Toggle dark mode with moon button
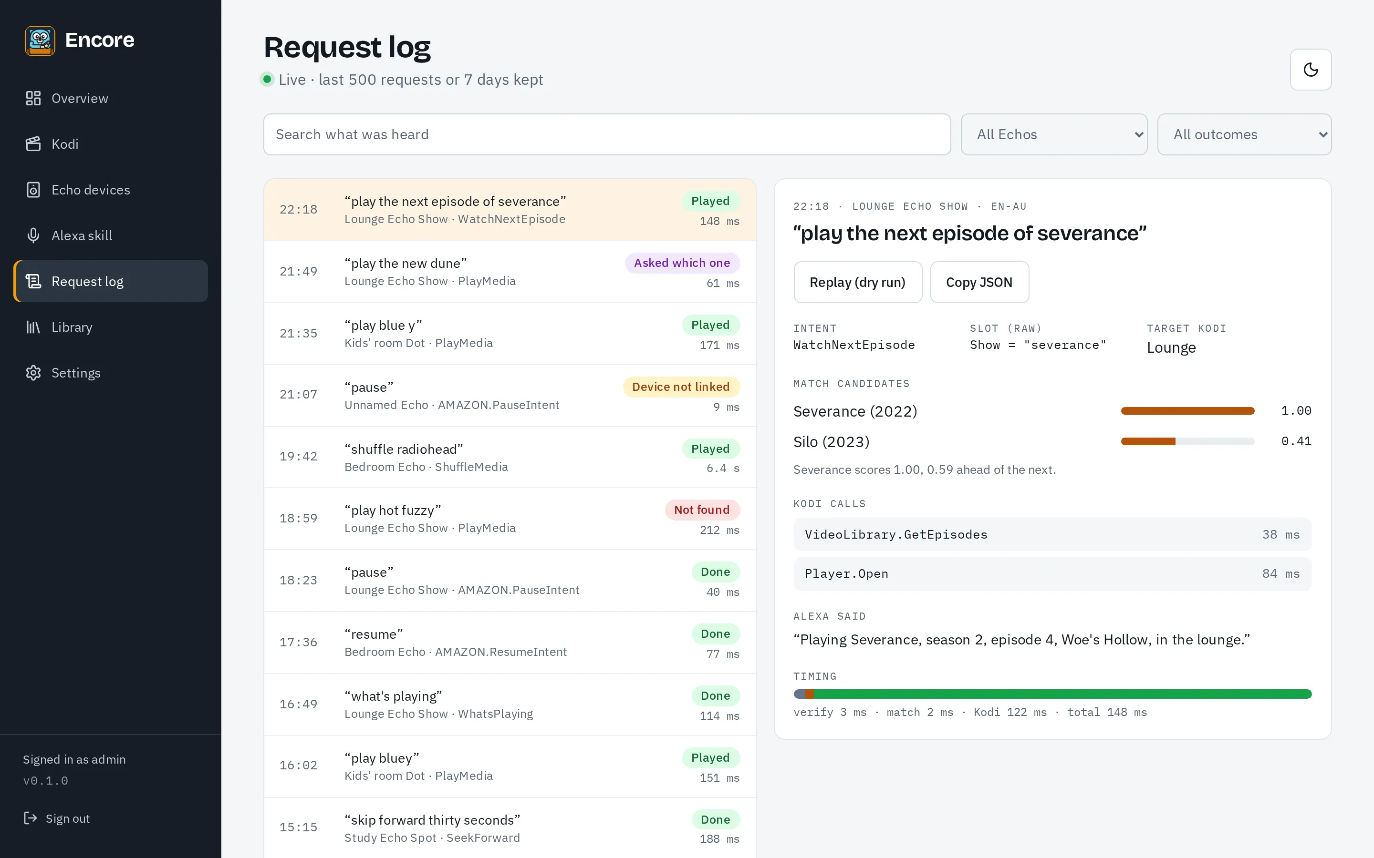Screen dimensions: 1374x858 coord(1311,69)
